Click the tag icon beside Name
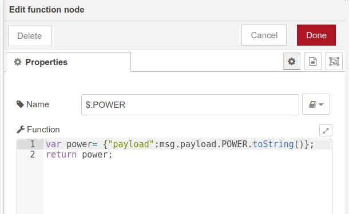This screenshot has width=349, height=214. pyautogui.click(x=20, y=104)
